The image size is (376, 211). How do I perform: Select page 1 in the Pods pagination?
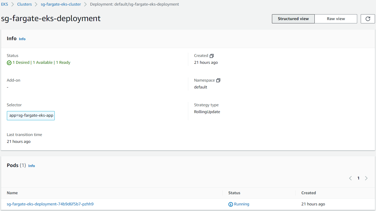point(358,178)
